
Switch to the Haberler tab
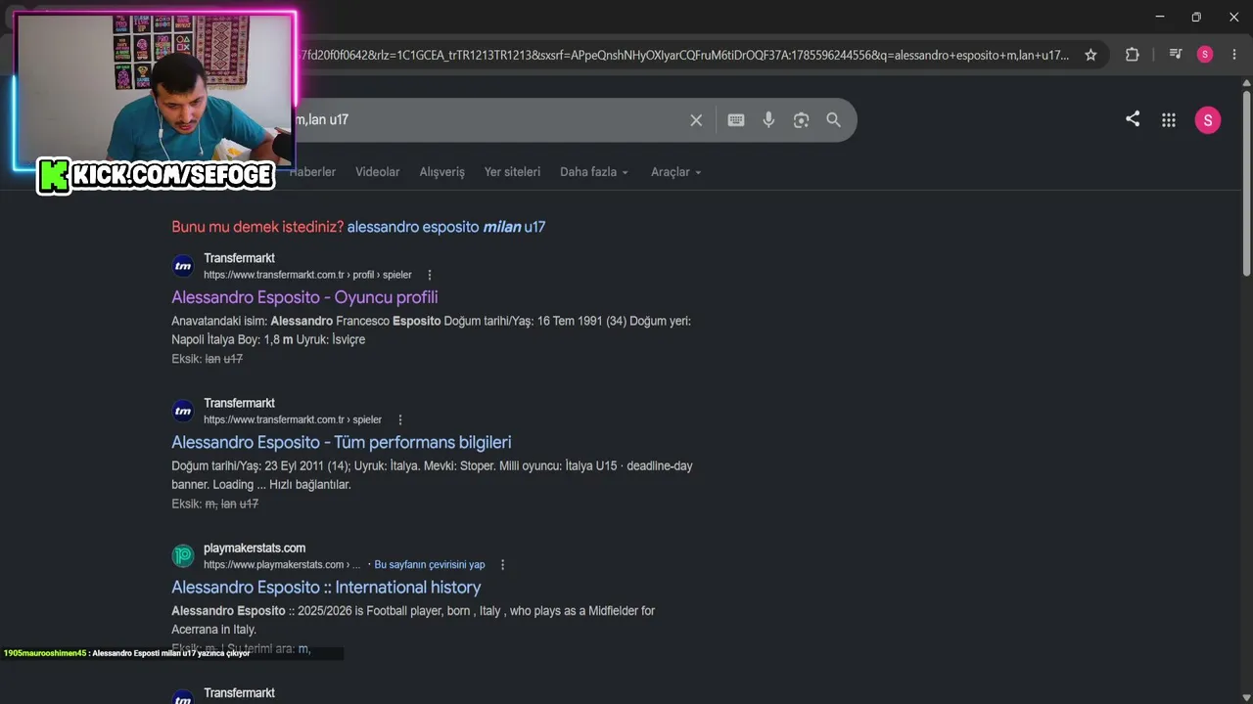(x=314, y=172)
